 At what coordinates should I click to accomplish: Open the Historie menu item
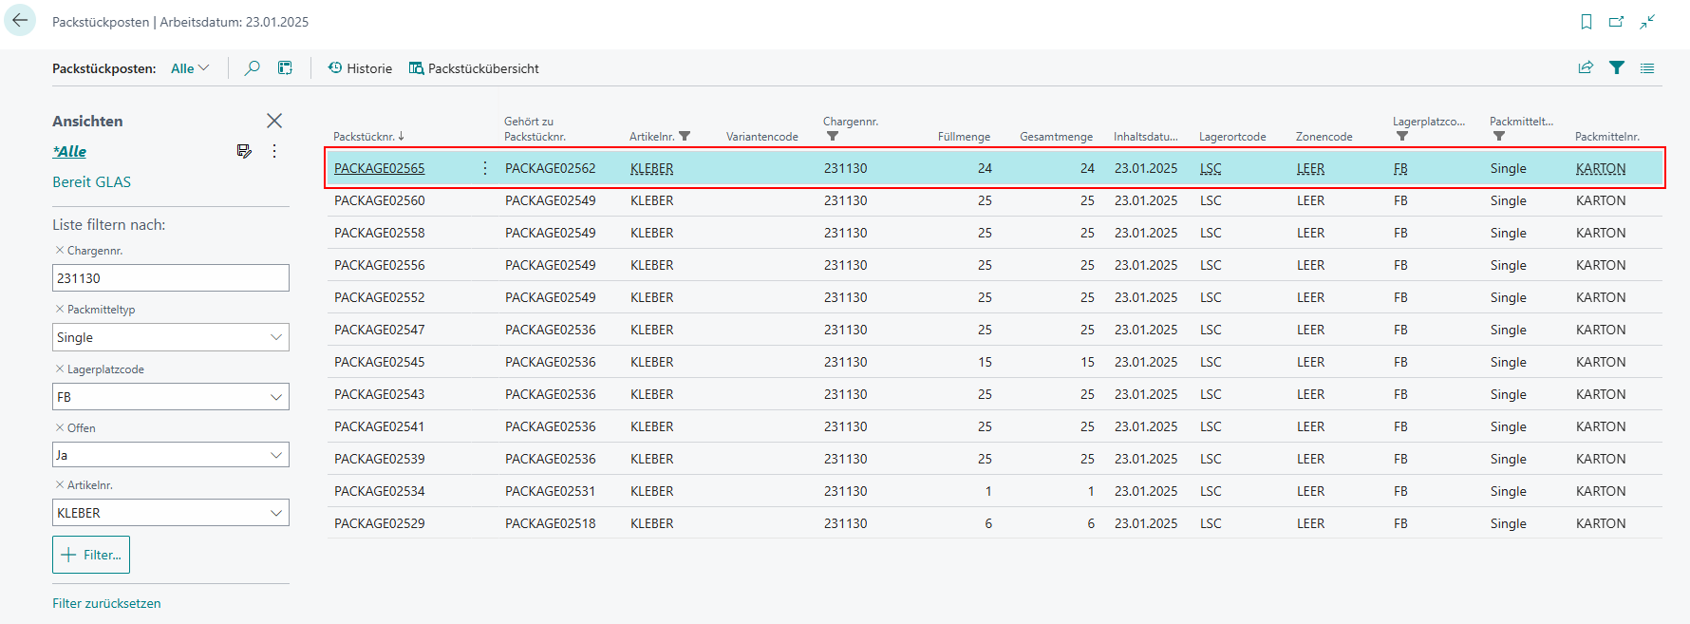click(360, 68)
